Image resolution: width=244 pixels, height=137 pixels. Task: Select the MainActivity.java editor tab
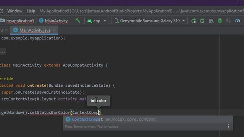point(34,30)
